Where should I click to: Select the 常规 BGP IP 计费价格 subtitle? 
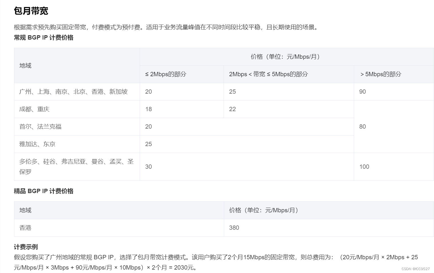pyautogui.click(x=44, y=38)
